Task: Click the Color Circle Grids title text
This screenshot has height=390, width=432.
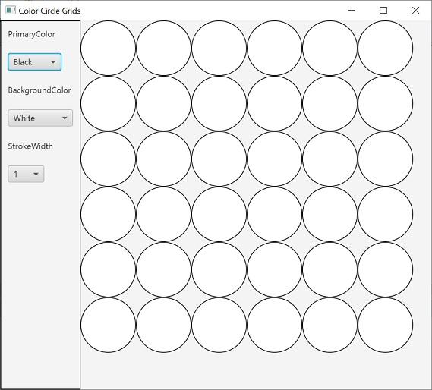Action: 49,11
